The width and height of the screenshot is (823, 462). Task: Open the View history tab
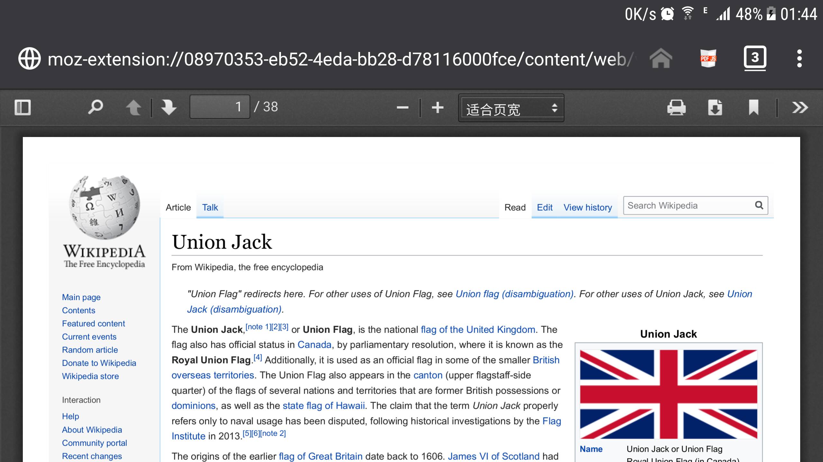tap(587, 208)
